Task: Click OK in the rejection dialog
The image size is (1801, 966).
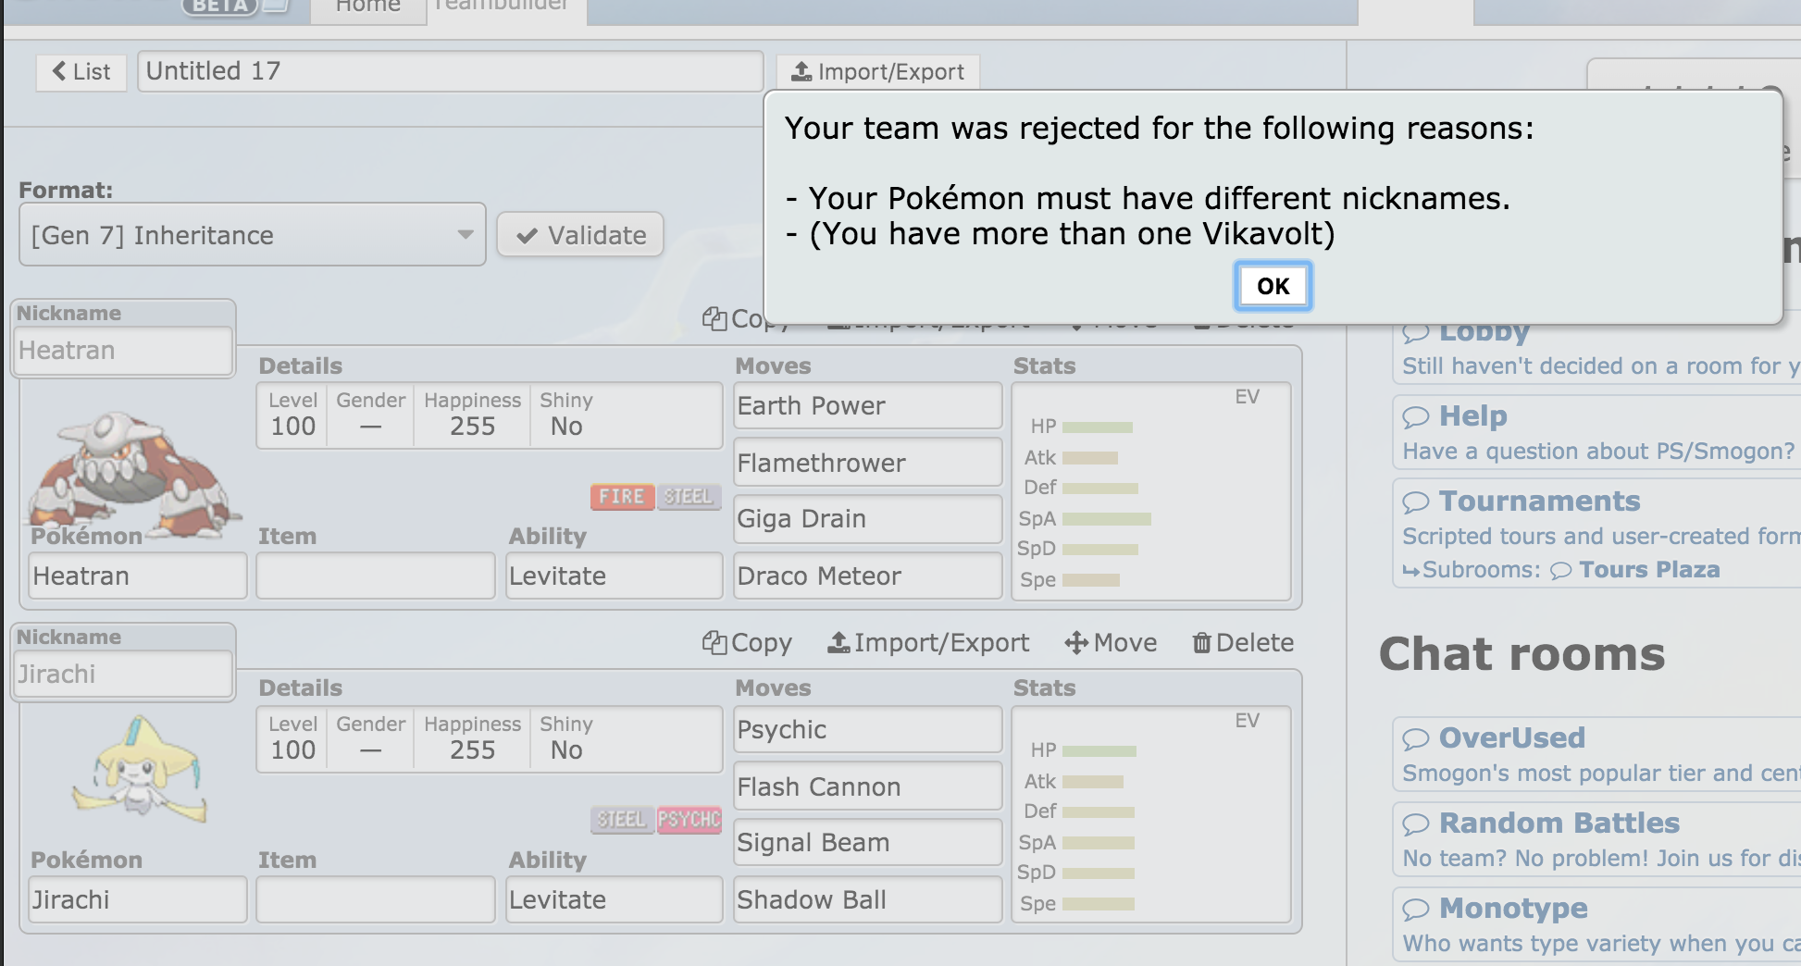Action: (1273, 286)
